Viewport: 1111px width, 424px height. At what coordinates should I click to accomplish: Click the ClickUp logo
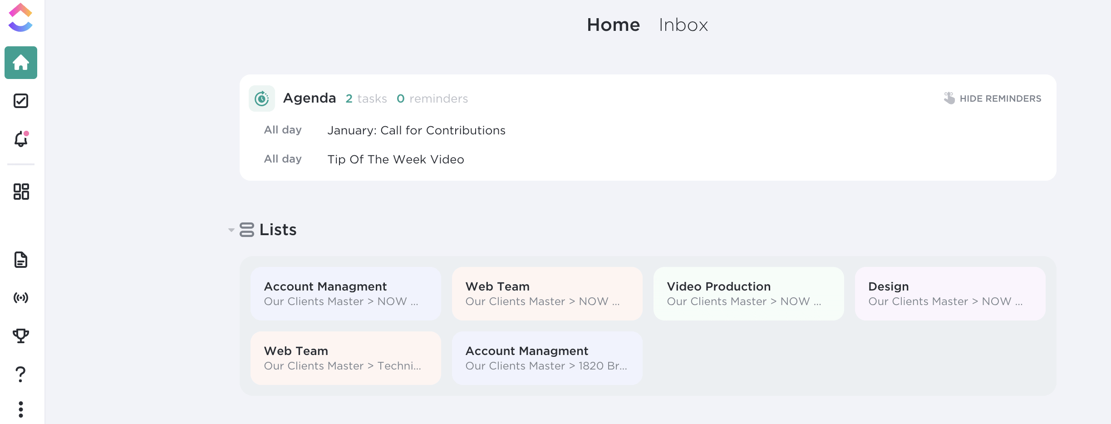[x=21, y=17]
